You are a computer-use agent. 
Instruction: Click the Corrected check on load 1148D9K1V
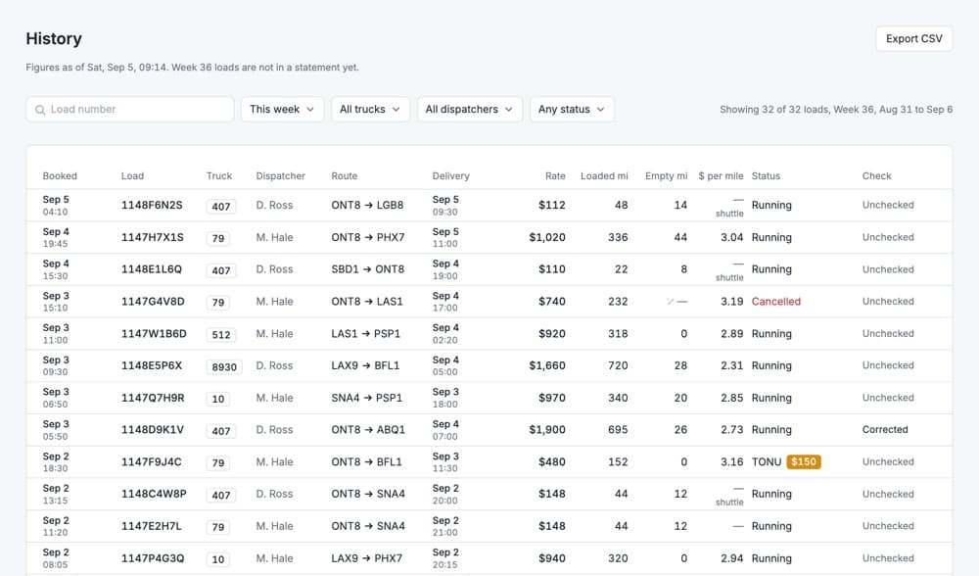[885, 430]
